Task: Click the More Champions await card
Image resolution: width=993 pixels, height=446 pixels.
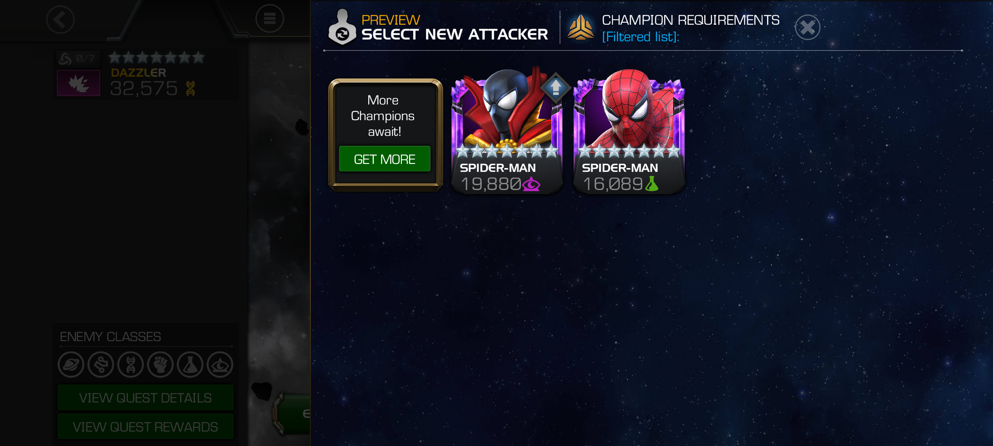Action: (385, 135)
